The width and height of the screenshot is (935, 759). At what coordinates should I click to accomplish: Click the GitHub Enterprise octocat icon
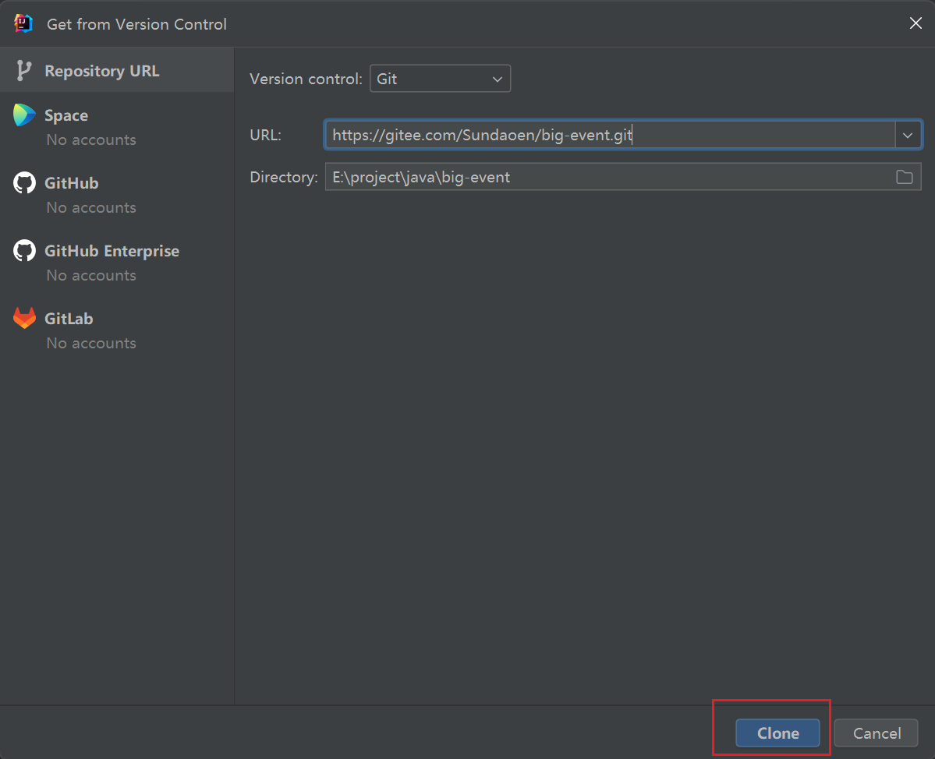click(x=24, y=251)
